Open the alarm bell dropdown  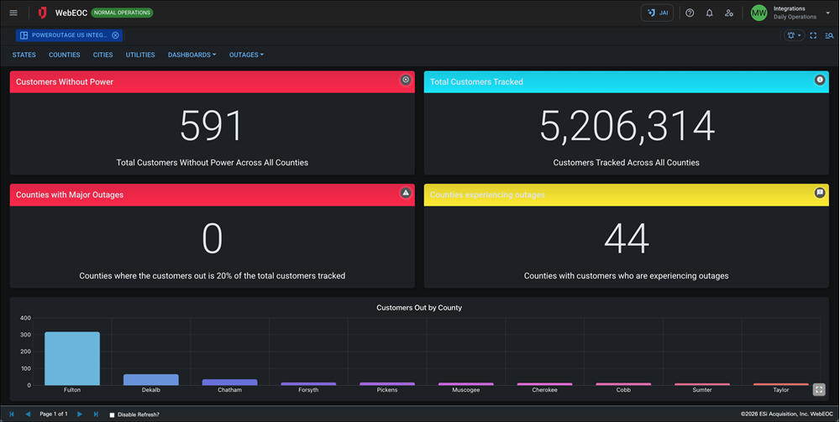[x=793, y=35]
